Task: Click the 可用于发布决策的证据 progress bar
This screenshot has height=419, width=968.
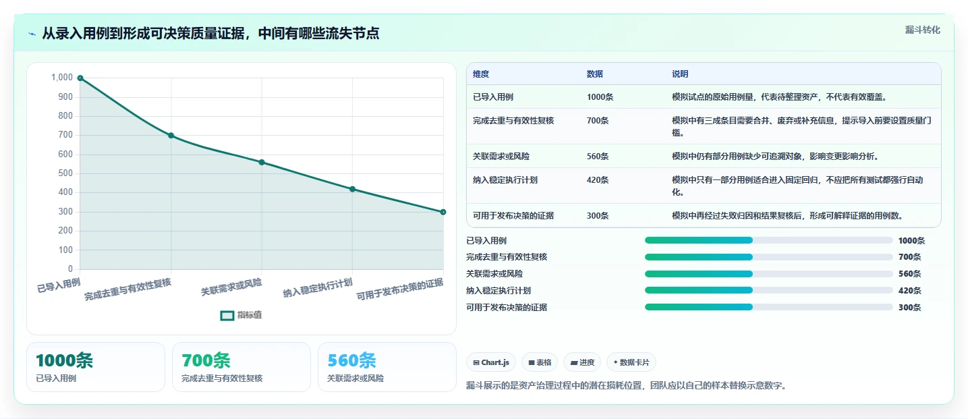Action: (769, 307)
